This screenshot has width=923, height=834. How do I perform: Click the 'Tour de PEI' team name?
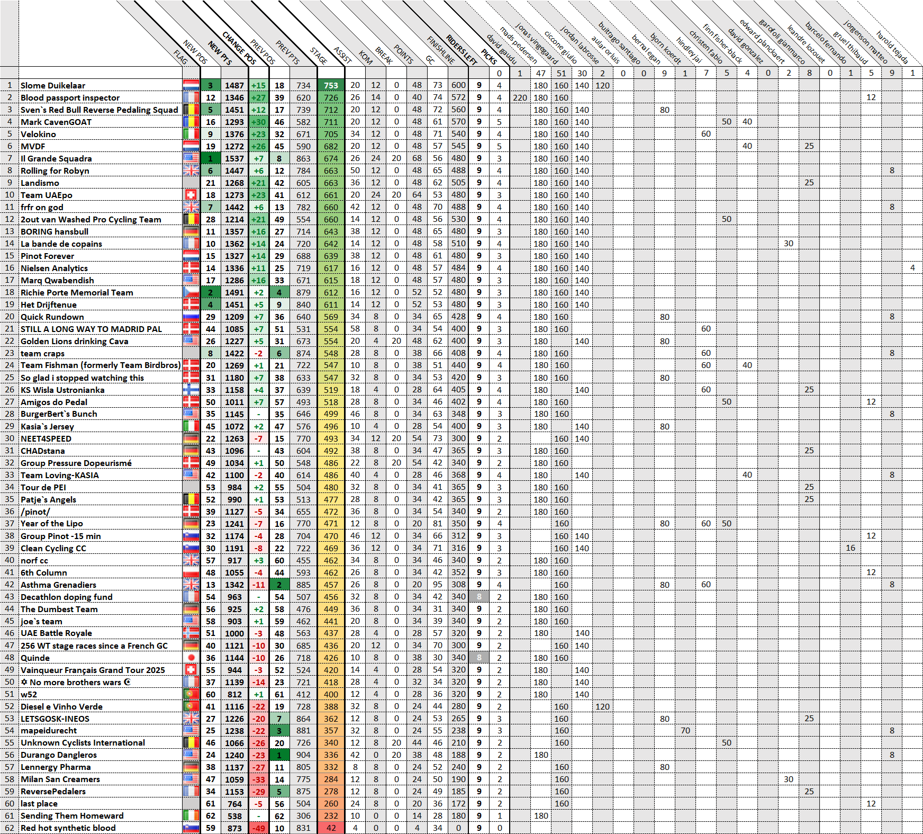[43, 487]
